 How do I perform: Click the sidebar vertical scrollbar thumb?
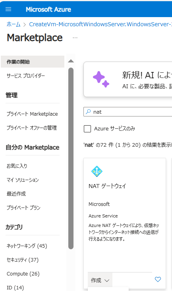tap(71, 158)
